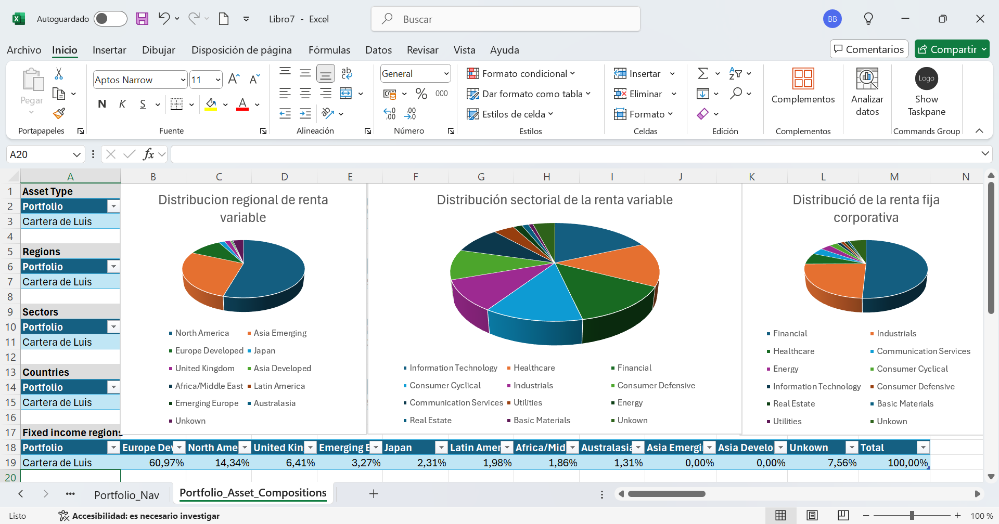Toggle the Autoguardado switch
Image resolution: width=999 pixels, height=524 pixels.
110,19
